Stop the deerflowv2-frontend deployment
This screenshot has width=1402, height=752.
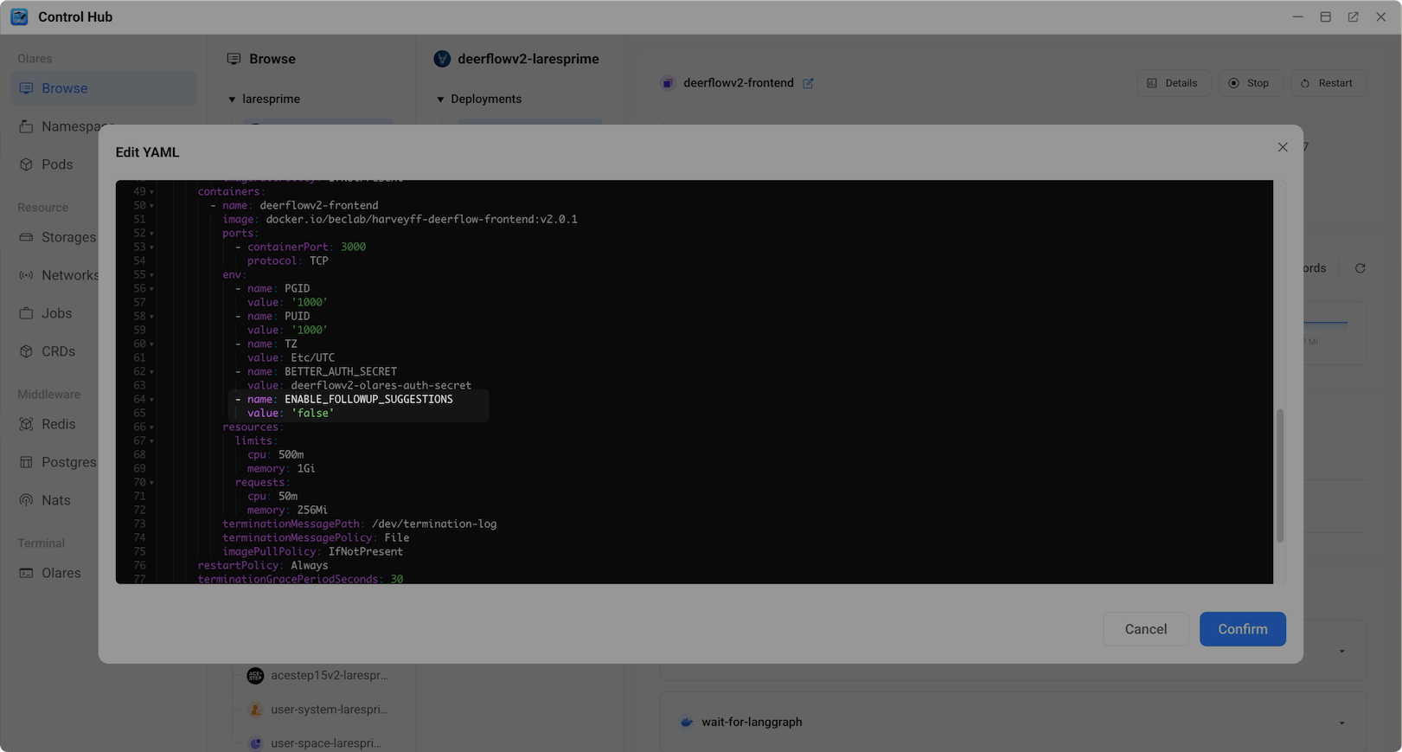pos(1250,83)
